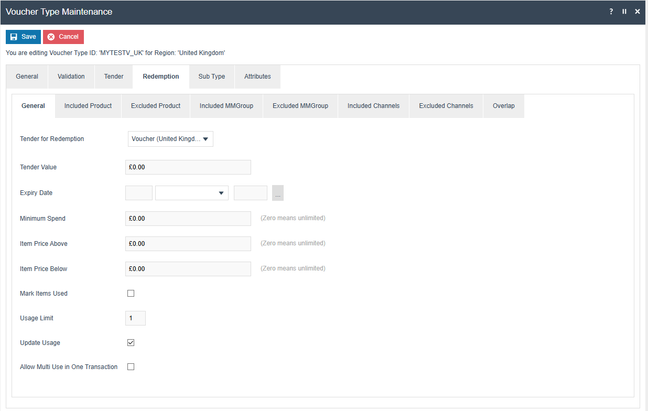
Task: Click the Minimum Spend 'Zero means unlimited' hint
Action: [x=293, y=218]
